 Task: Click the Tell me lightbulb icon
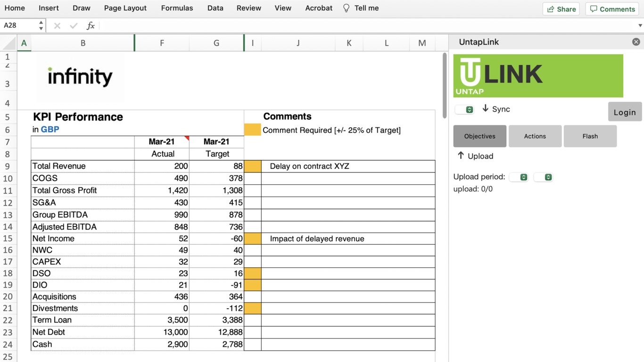coord(347,8)
